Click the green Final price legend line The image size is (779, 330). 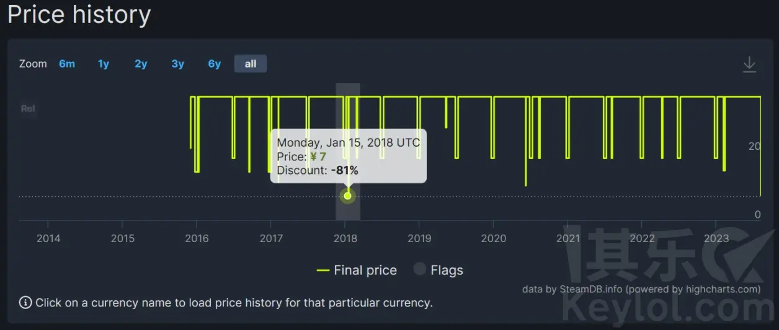[323, 271]
